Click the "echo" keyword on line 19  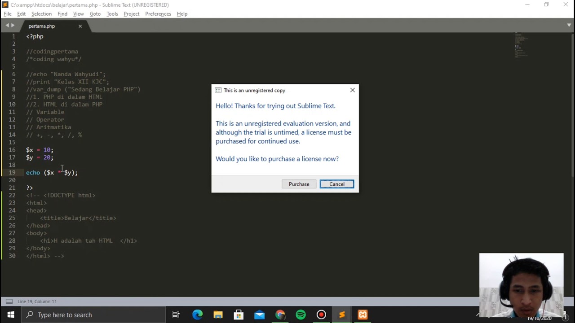(x=33, y=173)
